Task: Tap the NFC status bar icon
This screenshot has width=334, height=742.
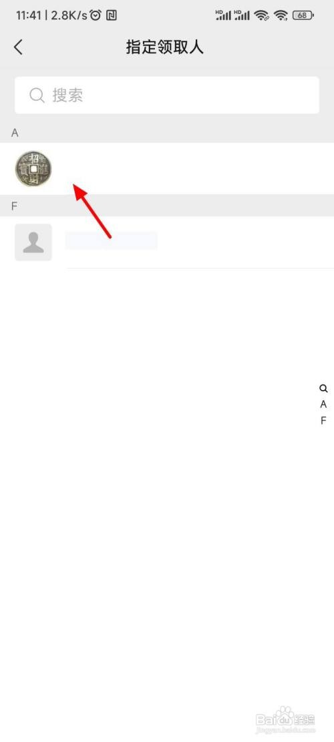Action: click(x=112, y=15)
